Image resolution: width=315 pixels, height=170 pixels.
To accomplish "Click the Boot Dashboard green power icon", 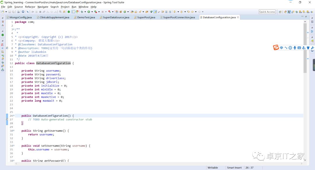I will [x=69, y=12].
